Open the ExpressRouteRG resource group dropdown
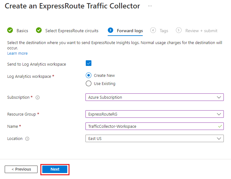This screenshot has width=231, height=179. (x=154, y=114)
